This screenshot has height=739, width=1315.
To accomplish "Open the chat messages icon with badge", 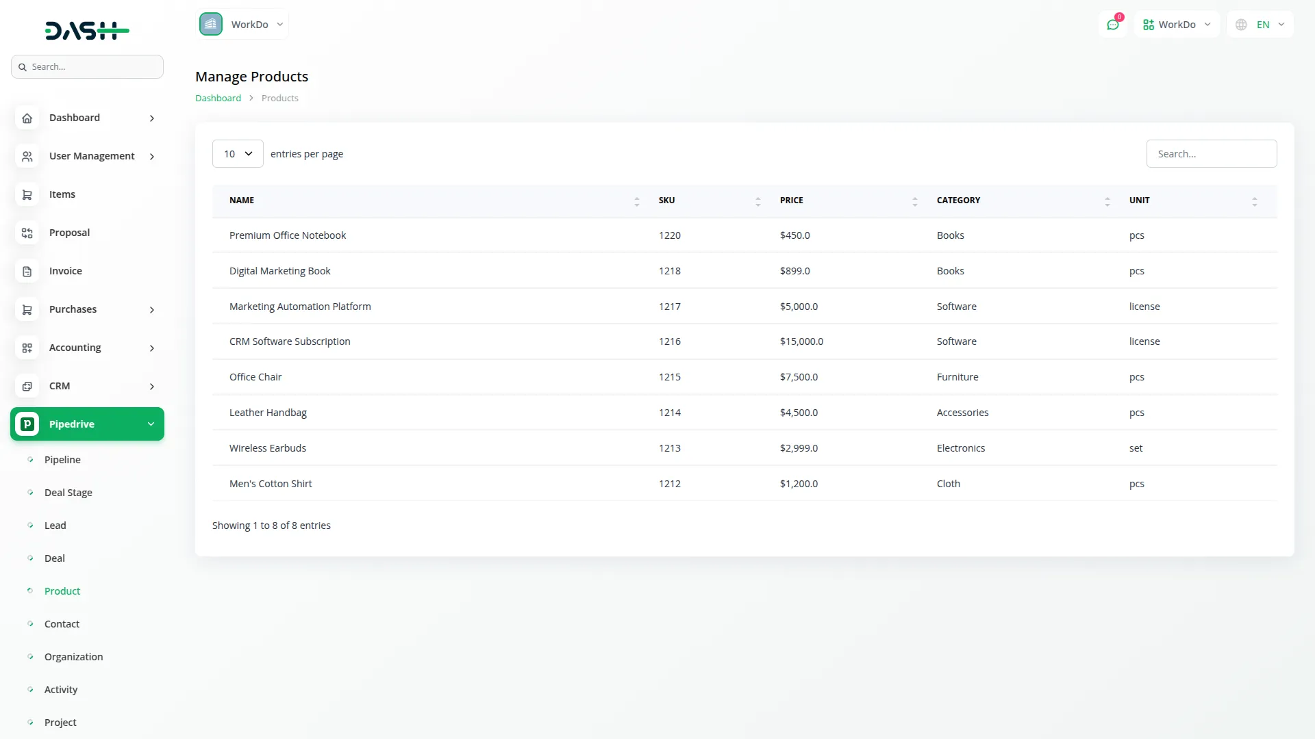I will pyautogui.click(x=1113, y=24).
